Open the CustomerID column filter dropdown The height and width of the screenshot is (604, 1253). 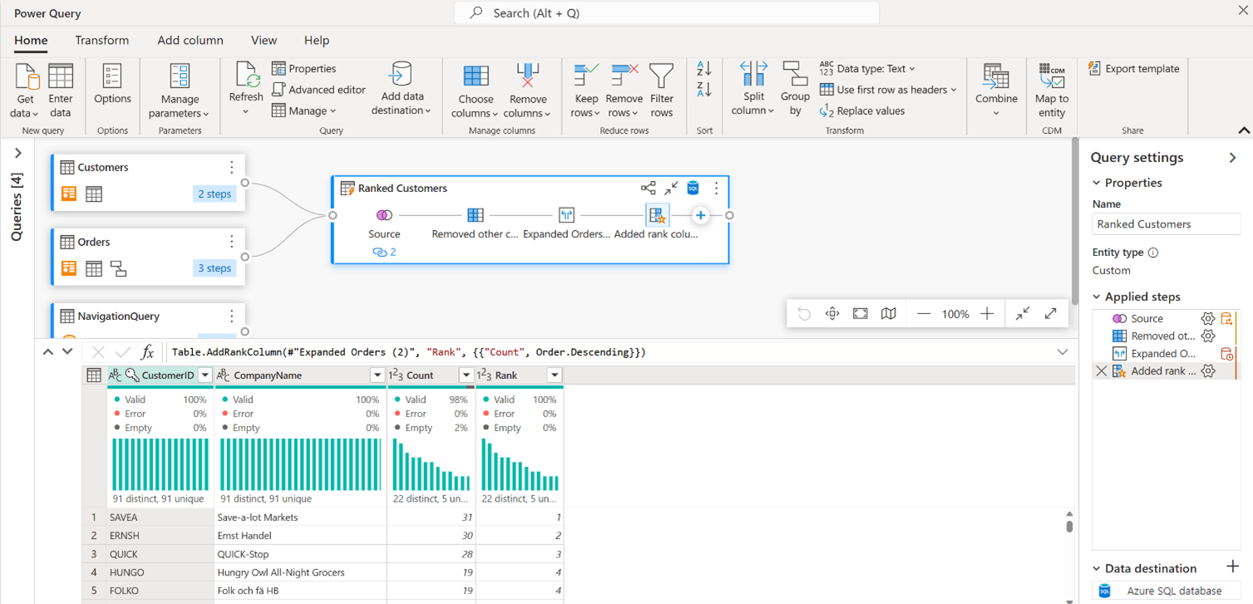205,376
